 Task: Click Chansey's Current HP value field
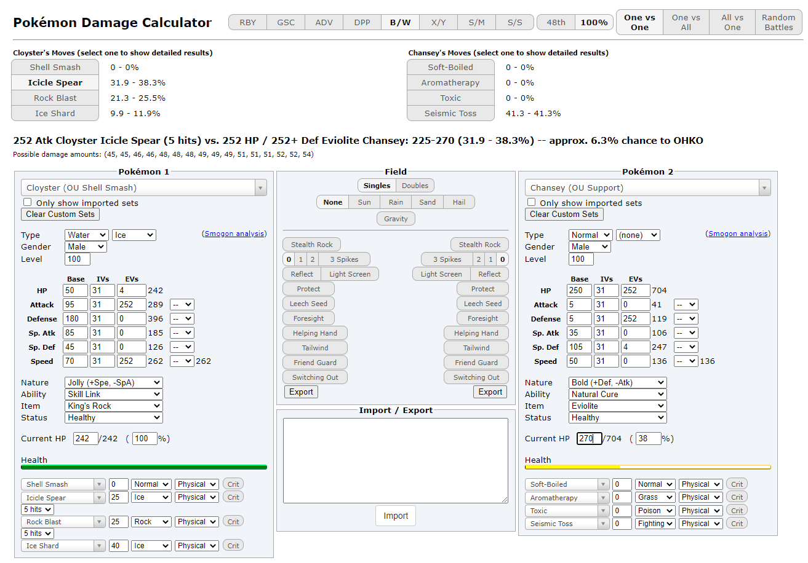click(590, 438)
